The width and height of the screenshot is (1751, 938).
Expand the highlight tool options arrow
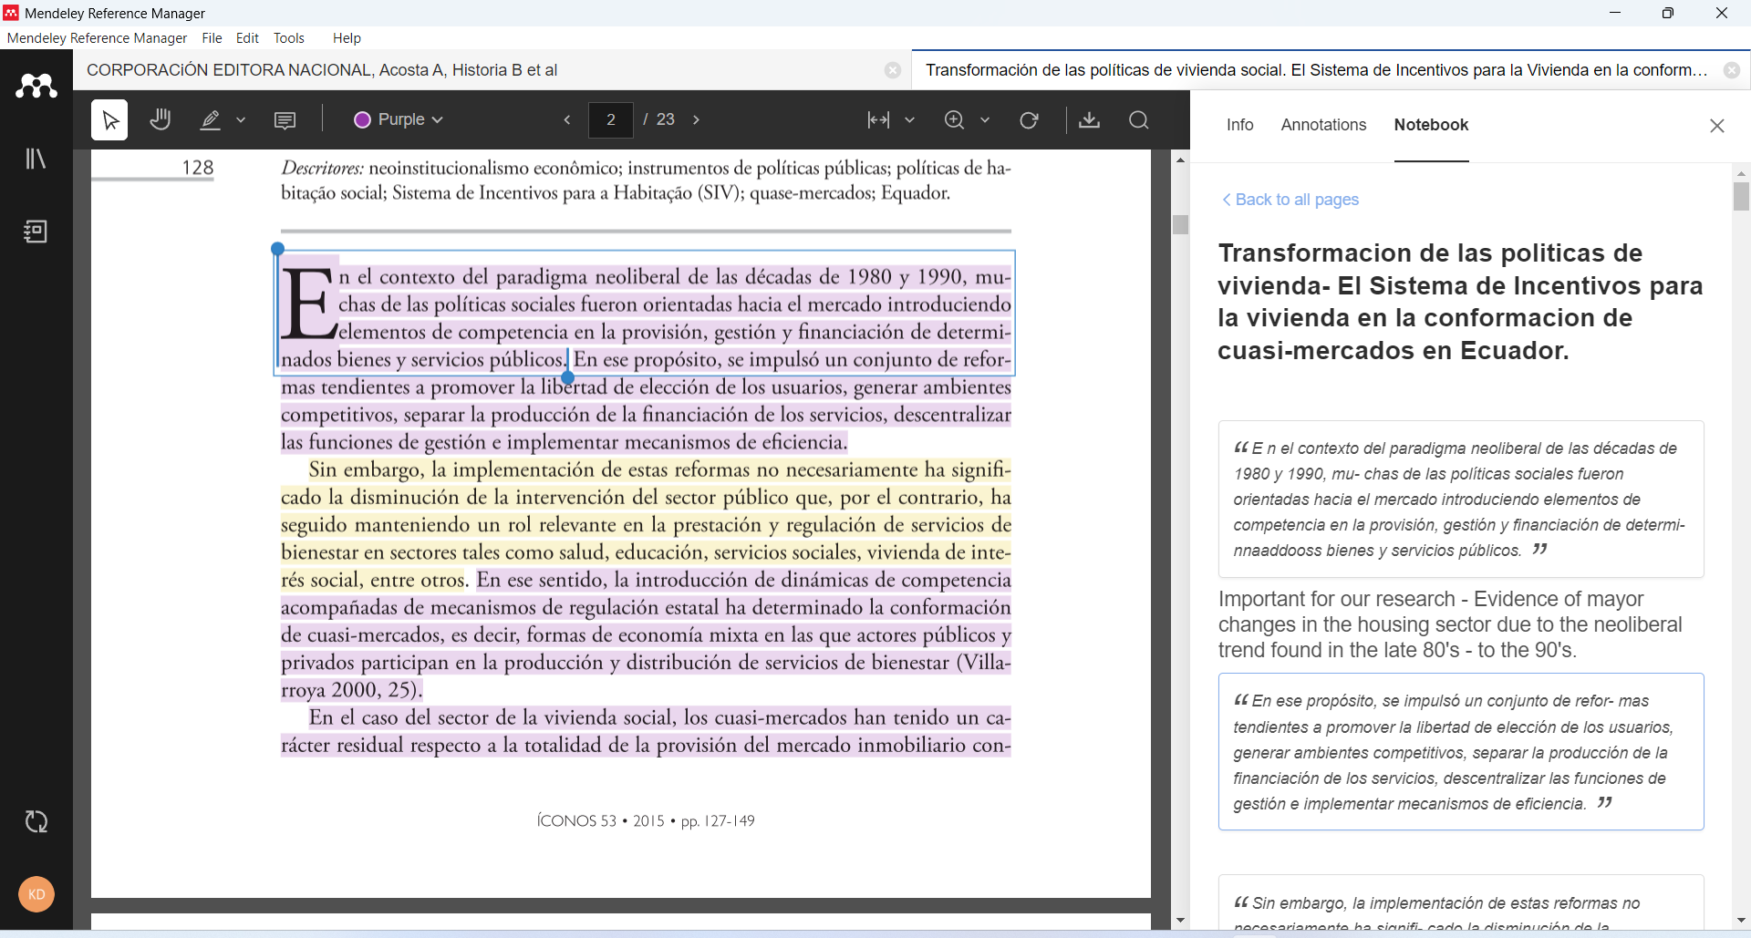pos(242,119)
